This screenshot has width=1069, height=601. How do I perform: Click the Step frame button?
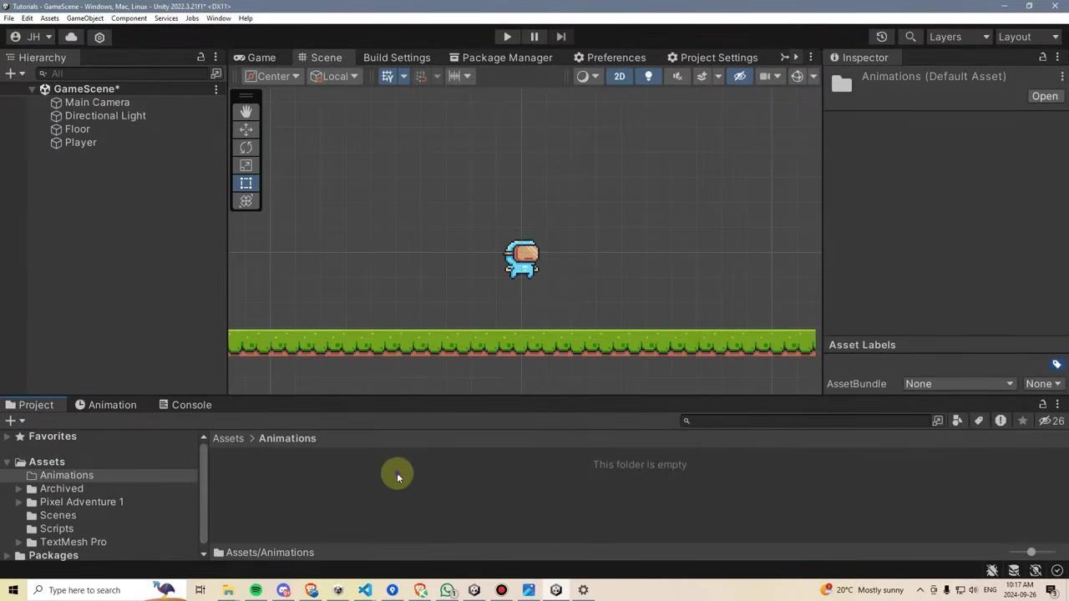pos(561,37)
